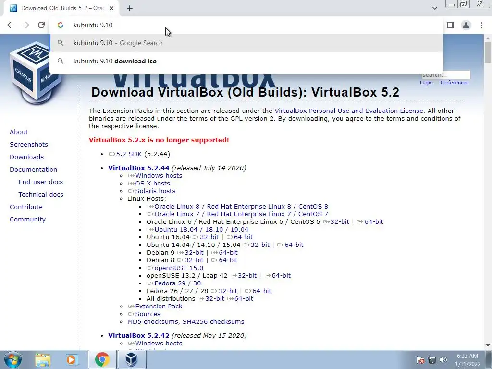This screenshot has height=369, width=492.
Task: Choose 'kubuntu 9.10 download iso' suggestion
Action: (x=246, y=61)
